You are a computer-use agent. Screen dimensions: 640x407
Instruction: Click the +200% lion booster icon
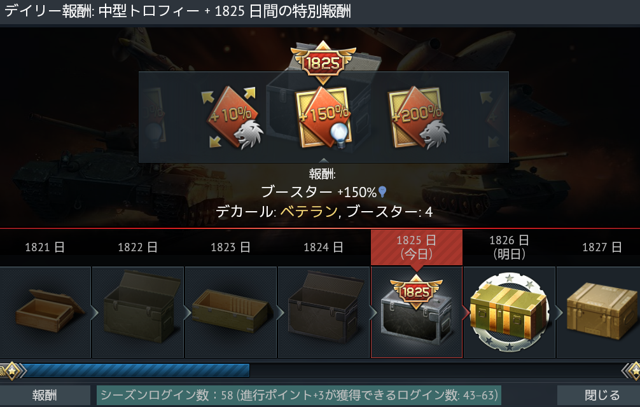pos(417,118)
